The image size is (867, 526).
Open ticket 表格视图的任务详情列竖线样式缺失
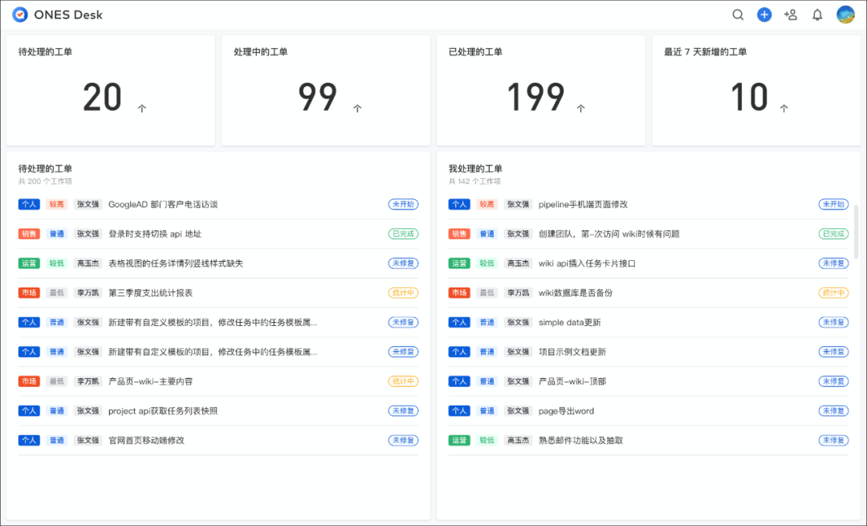pyautogui.click(x=176, y=263)
